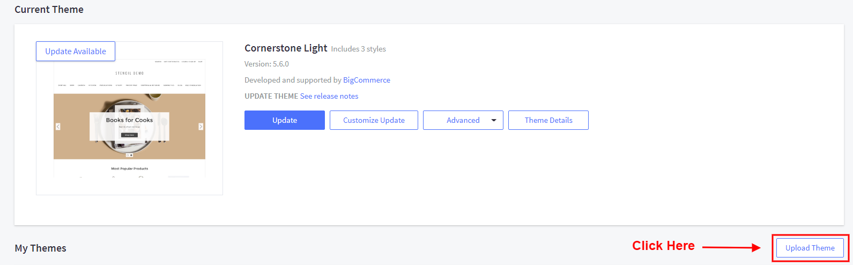
Task: Click the right carousel arrow in theme preview
Action: 201,127
